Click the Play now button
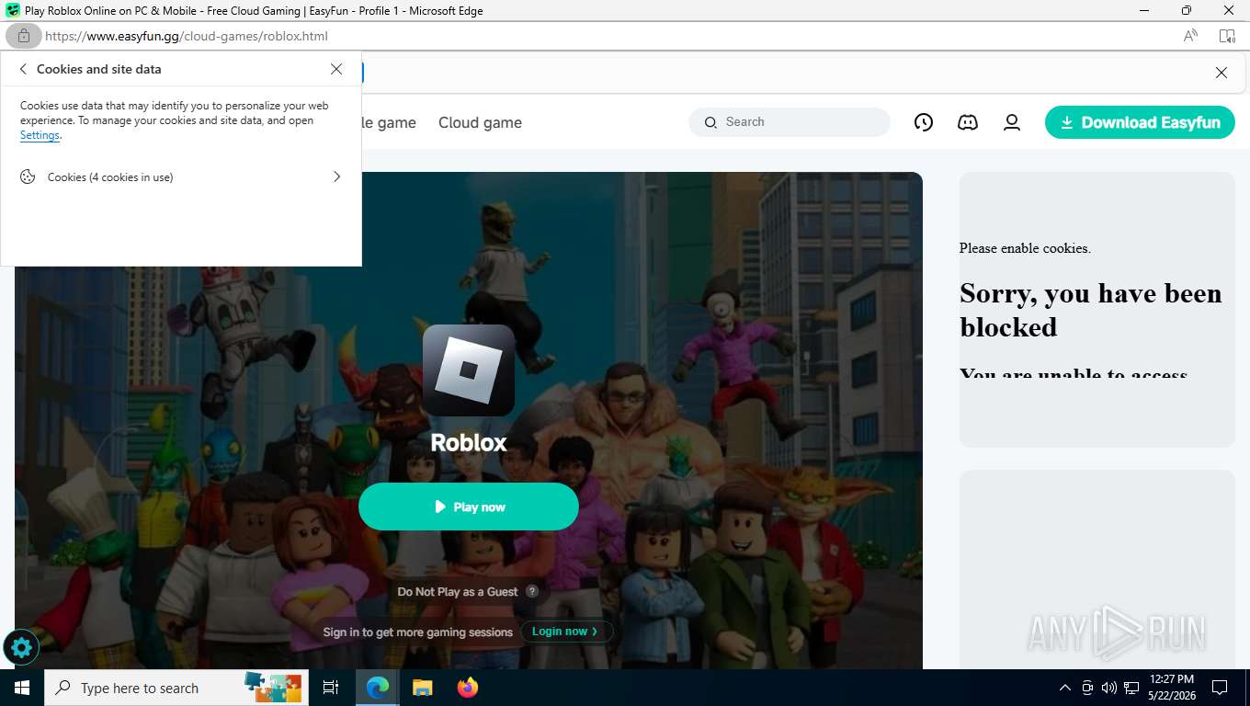Viewport: 1250px width, 706px height. pyautogui.click(x=469, y=507)
